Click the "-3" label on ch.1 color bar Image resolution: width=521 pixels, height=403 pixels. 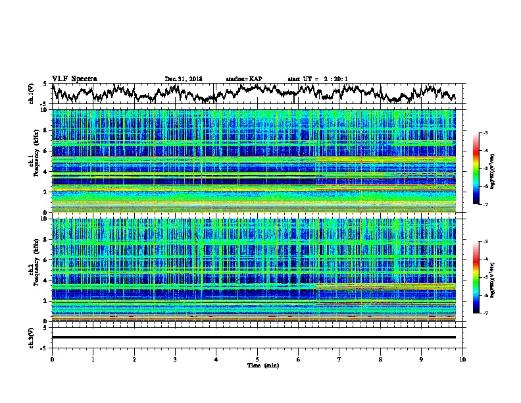[x=485, y=133]
